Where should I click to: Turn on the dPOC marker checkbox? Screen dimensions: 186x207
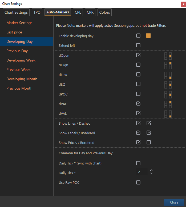click(138, 94)
